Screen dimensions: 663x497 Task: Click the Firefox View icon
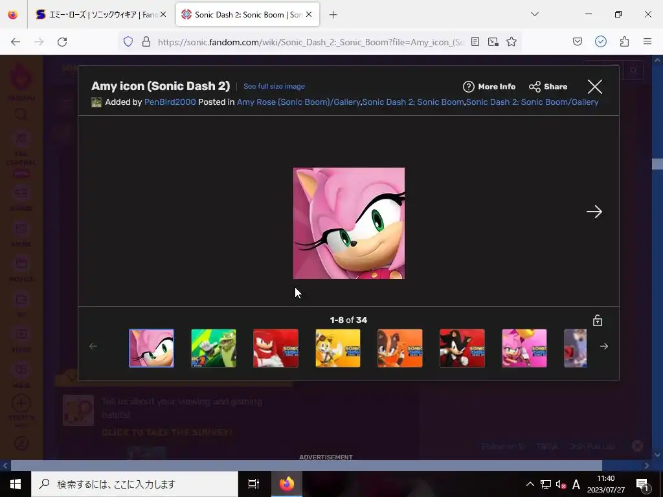[13, 14]
